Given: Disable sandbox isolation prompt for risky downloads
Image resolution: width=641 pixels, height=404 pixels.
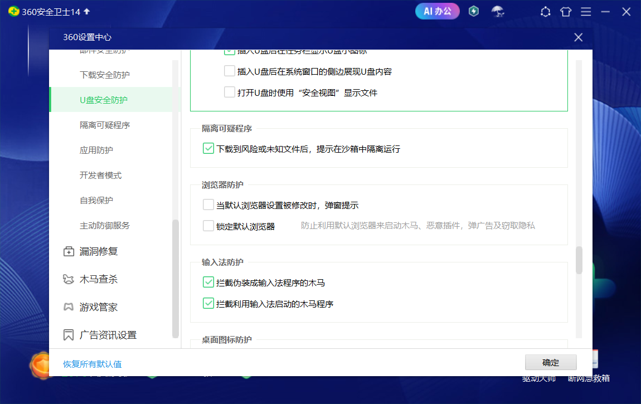Looking at the screenshot, I should [208, 148].
